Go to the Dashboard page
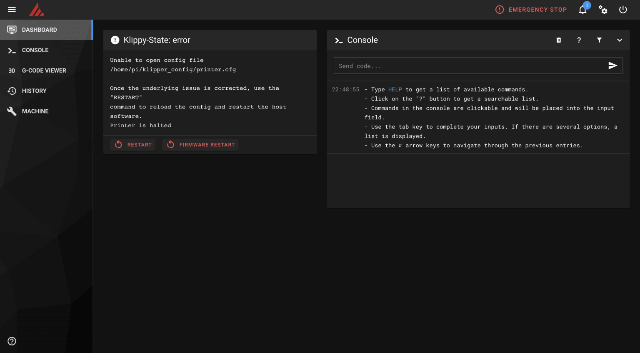Screen dimensions: 640x353 coord(46,30)
